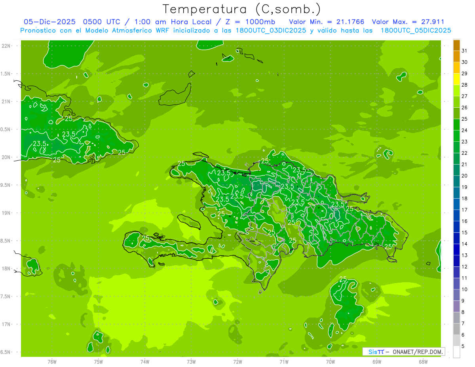Click the teal swatch between 19 and 20
Screen dimensions: 475x367
456,181
